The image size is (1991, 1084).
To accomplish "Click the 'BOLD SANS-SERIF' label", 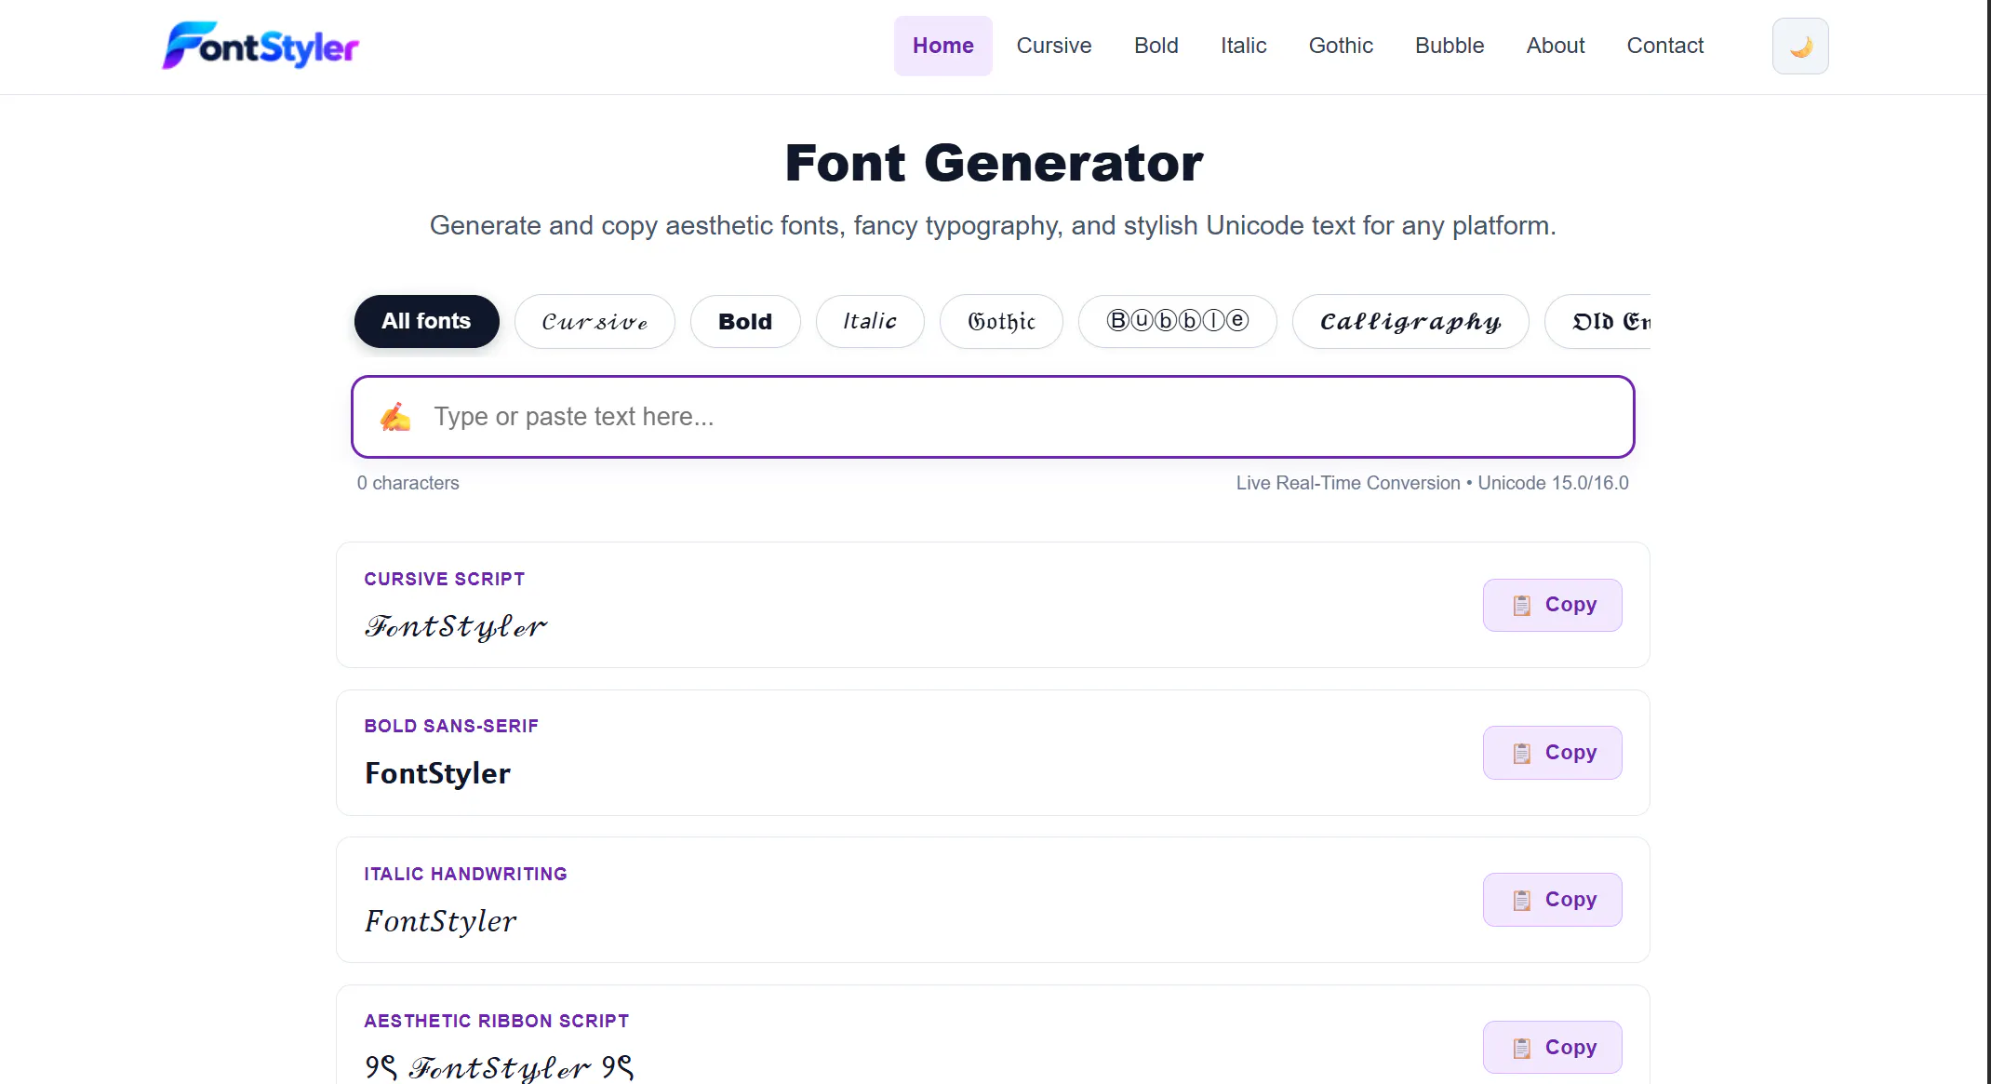I will pos(451,726).
